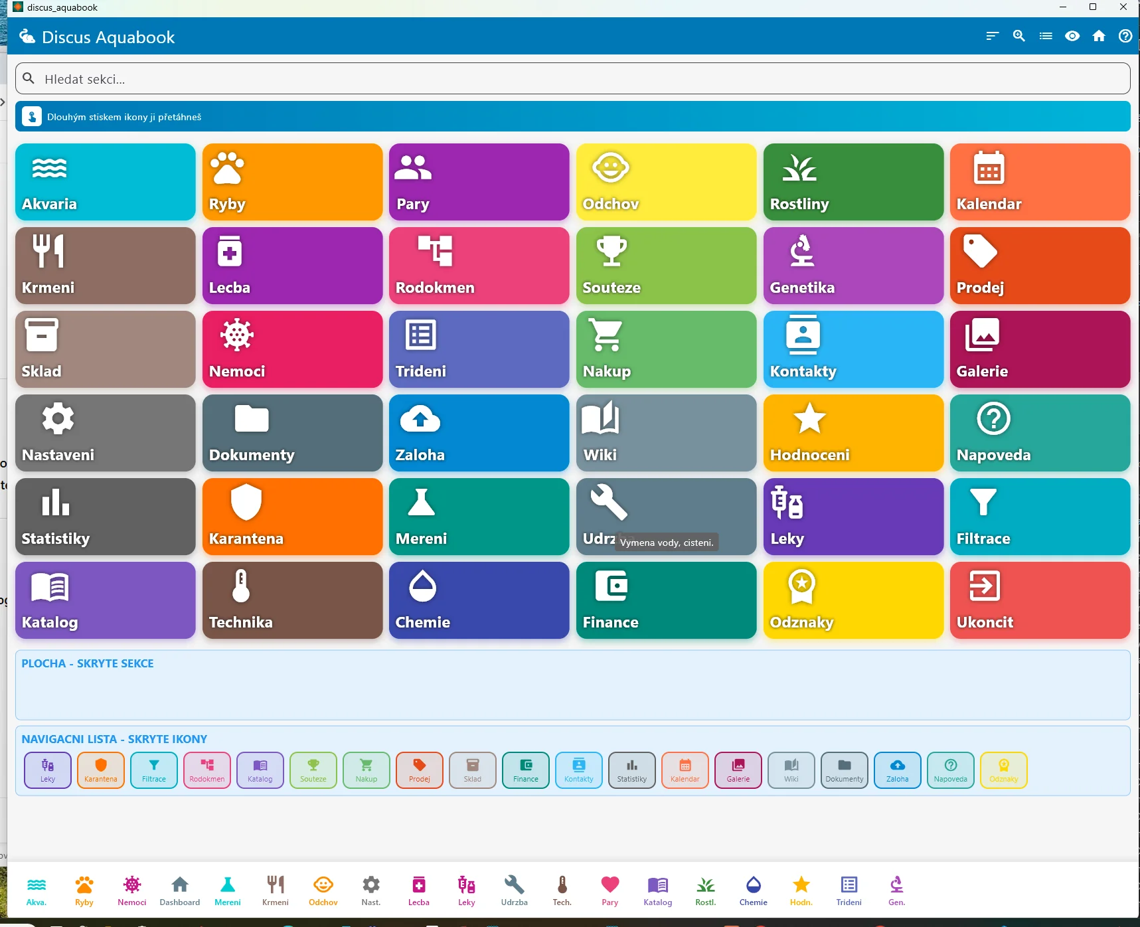Go to home via header house icon
The height and width of the screenshot is (927, 1140).
1099,36
